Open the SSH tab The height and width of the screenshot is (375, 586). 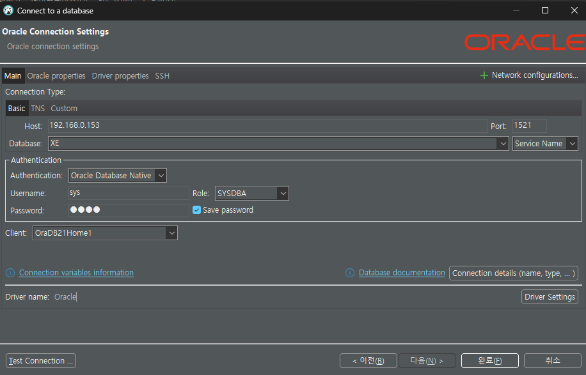[162, 76]
